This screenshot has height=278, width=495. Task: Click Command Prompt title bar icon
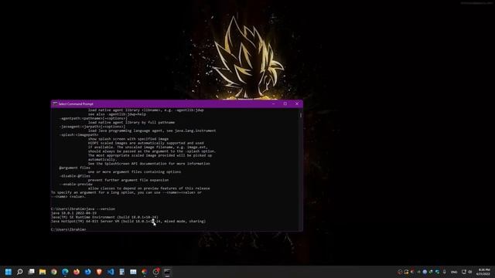pos(55,103)
